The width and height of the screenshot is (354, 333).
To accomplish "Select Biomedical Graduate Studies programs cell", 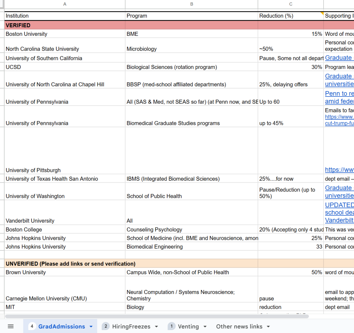I will point(191,116).
